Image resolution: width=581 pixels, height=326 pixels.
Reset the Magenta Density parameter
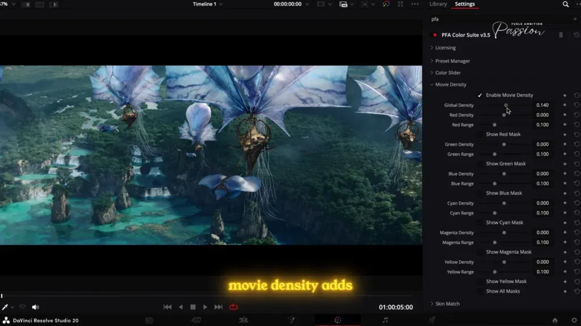[x=576, y=233]
